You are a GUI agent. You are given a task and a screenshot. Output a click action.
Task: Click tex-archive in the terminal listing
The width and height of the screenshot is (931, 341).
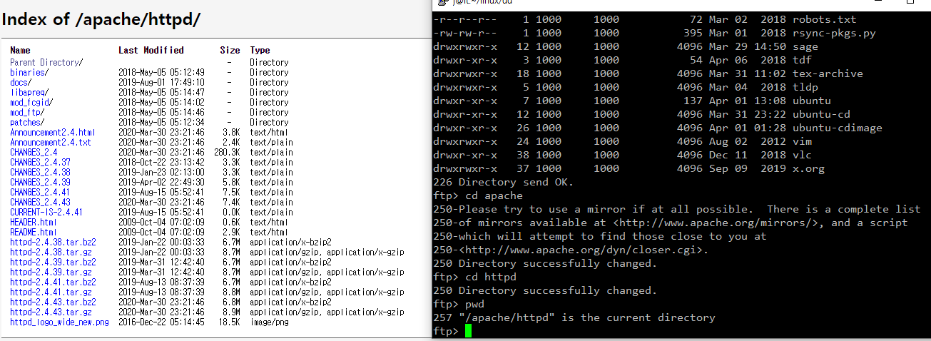[828, 73]
